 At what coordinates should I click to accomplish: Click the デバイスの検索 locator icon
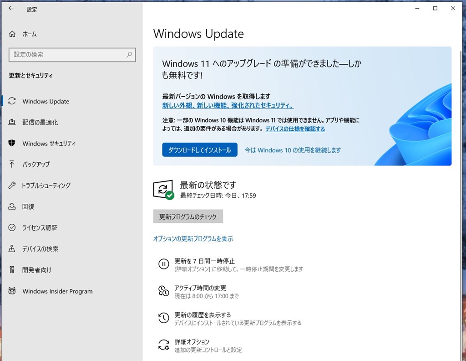tap(12, 249)
